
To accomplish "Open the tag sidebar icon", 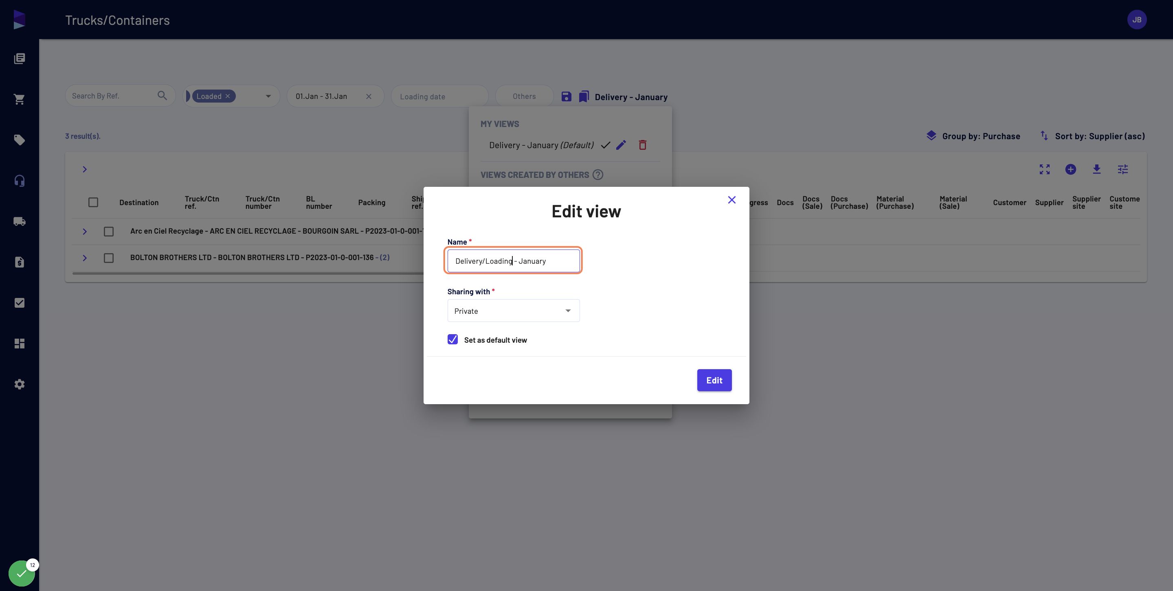I will [x=19, y=140].
